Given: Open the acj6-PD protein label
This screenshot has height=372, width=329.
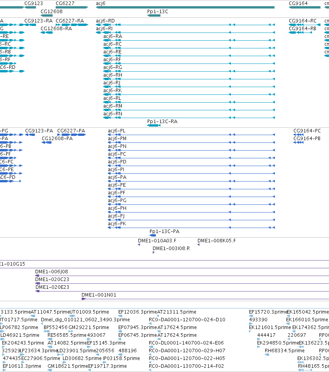Looking at the screenshot, I should click(x=117, y=162).
